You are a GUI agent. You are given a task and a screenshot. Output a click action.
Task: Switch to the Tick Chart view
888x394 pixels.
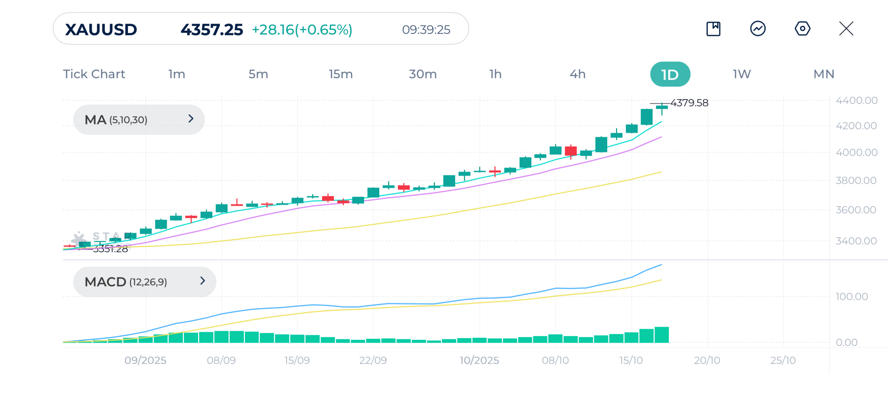pyautogui.click(x=94, y=74)
